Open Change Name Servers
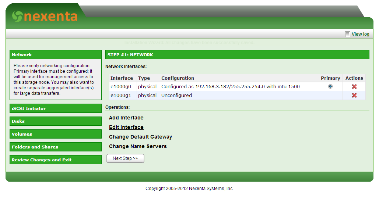The image size is (379, 197). click(x=138, y=146)
